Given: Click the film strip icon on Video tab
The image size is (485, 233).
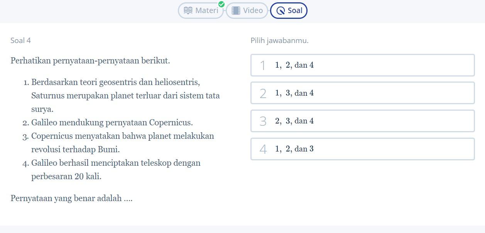Looking at the screenshot, I should coord(236,10).
